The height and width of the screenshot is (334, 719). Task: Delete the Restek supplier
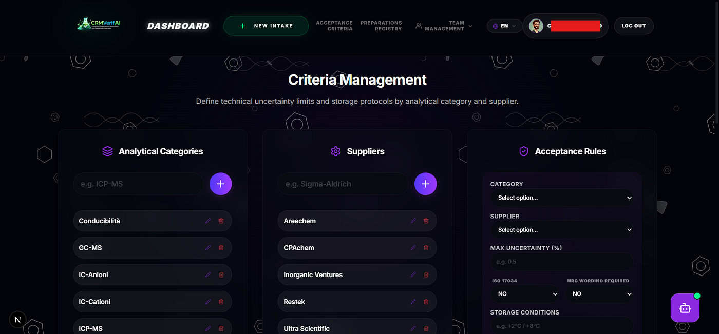click(426, 302)
